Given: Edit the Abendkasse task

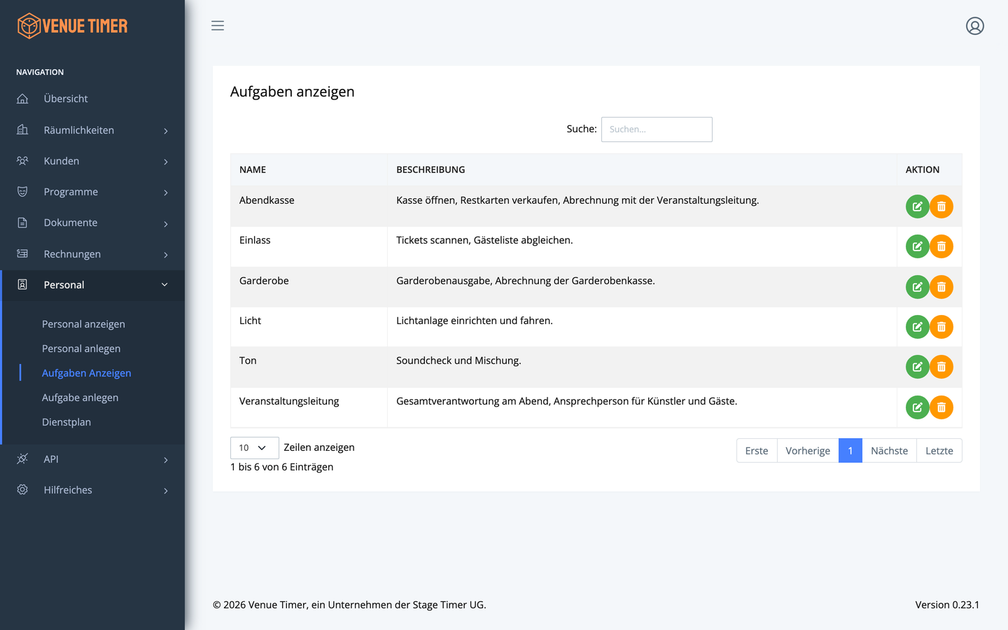Looking at the screenshot, I should [x=917, y=206].
